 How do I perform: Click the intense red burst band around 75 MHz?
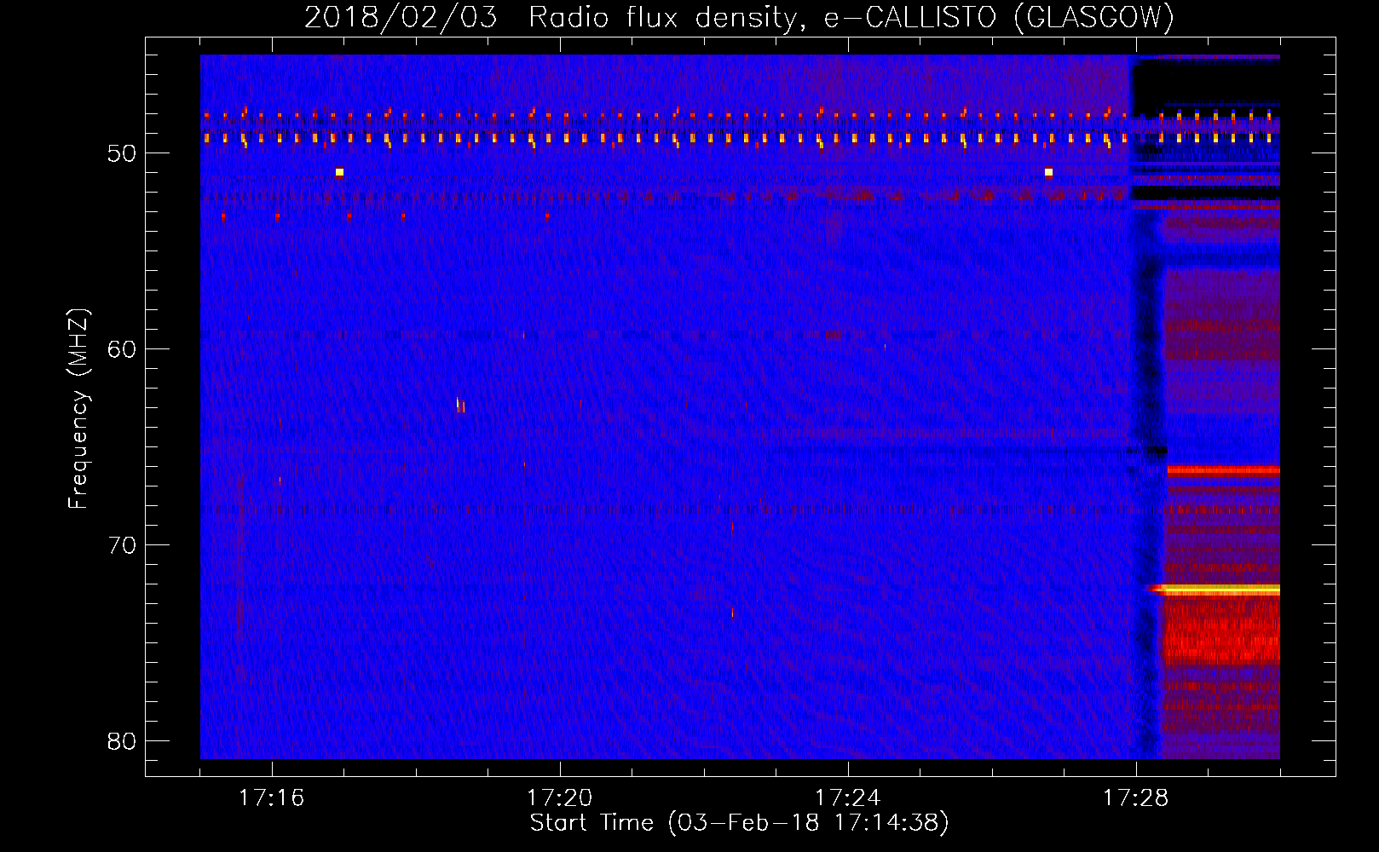[1221, 630]
